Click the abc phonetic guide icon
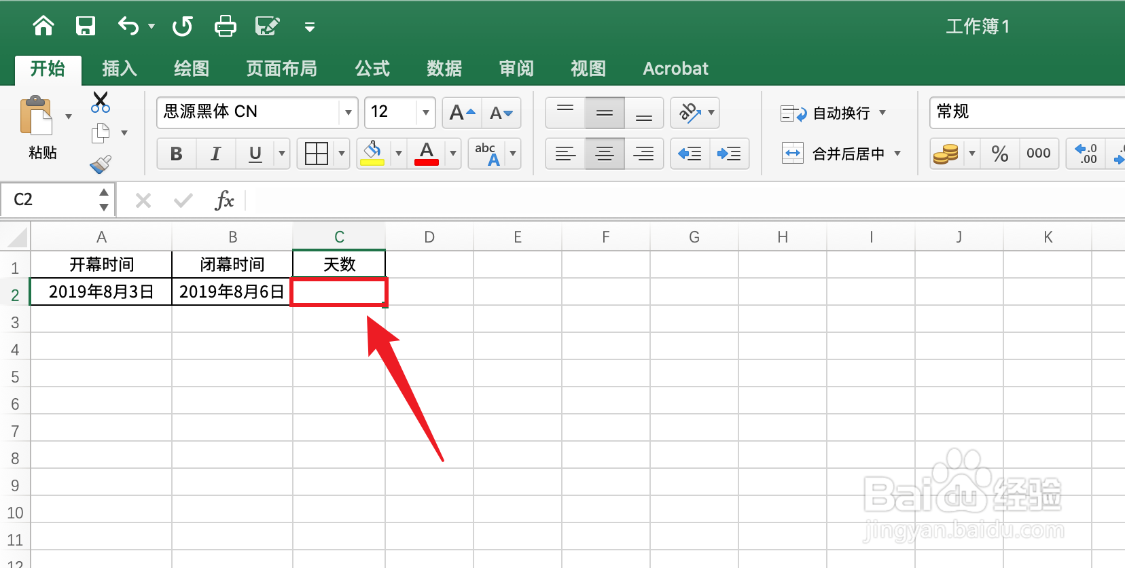This screenshot has height=568, width=1125. (x=487, y=154)
